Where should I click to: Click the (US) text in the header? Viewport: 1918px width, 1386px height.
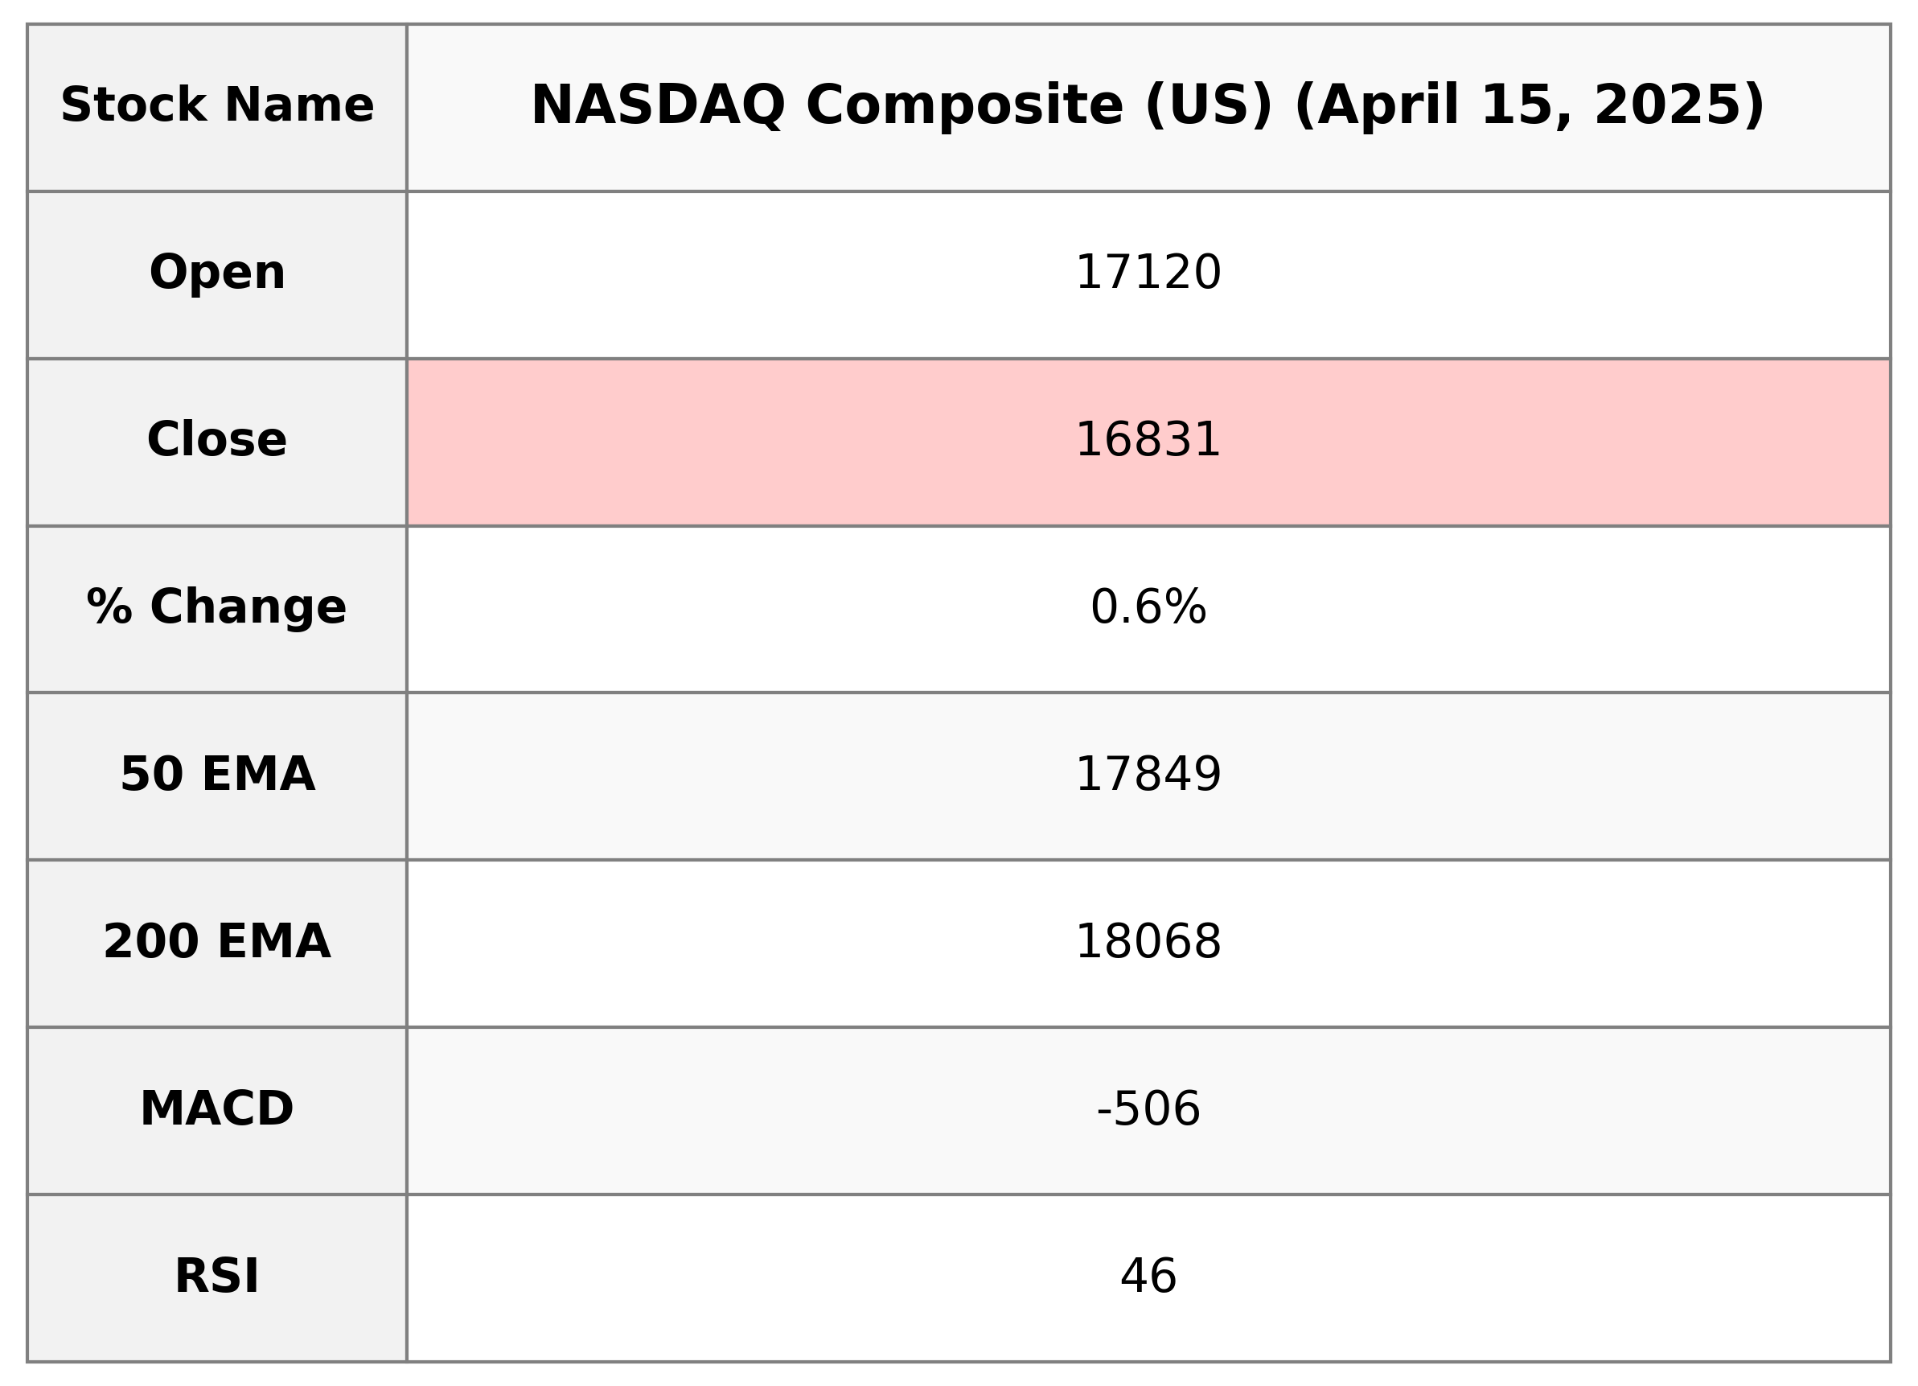coord(1208,105)
